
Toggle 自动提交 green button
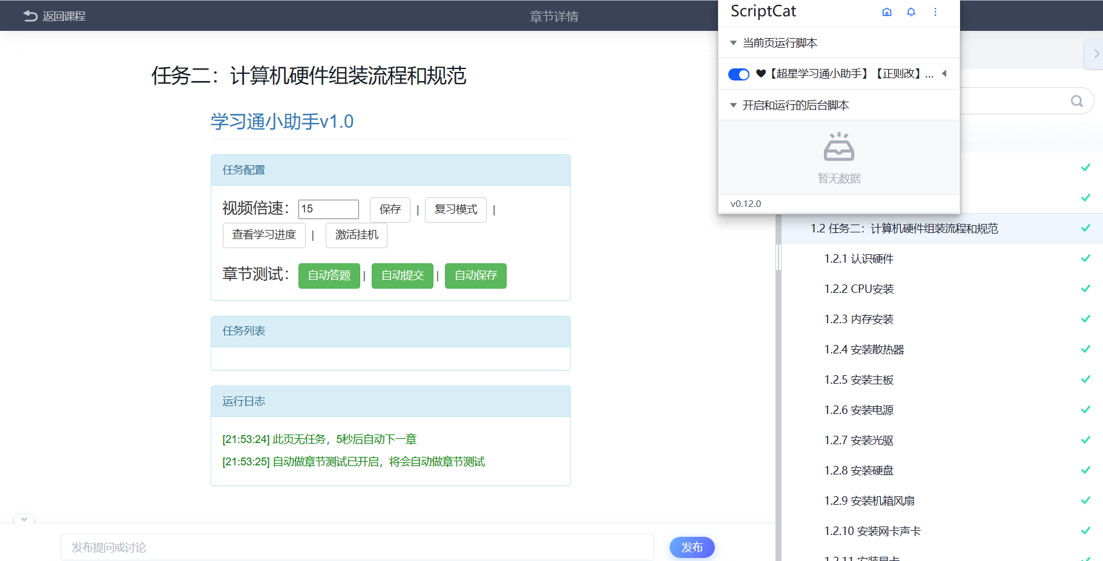(x=403, y=275)
